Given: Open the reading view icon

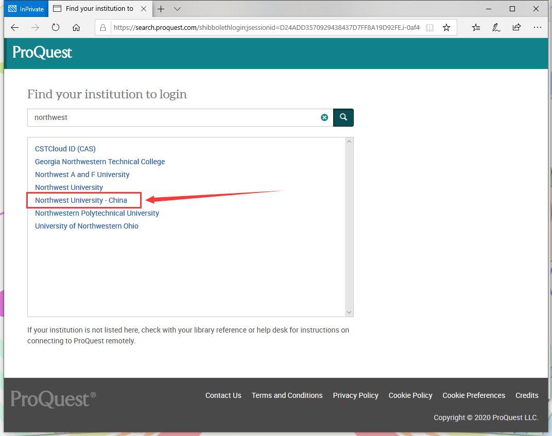Looking at the screenshot, I should 429,28.
